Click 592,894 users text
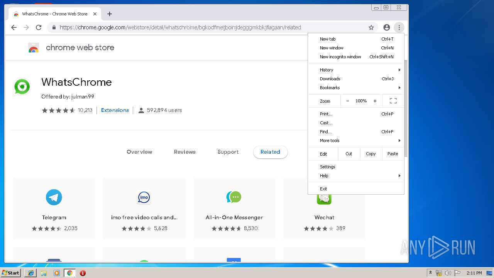This screenshot has width=494, height=278. pyautogui.click(x=164, y=110)
